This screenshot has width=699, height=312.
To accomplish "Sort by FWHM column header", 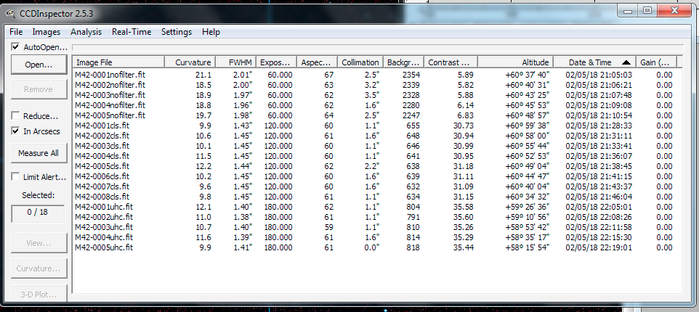I will click(236, 62).
